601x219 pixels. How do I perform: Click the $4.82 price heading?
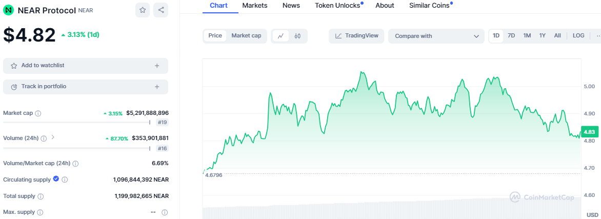[x=30, y=35]
